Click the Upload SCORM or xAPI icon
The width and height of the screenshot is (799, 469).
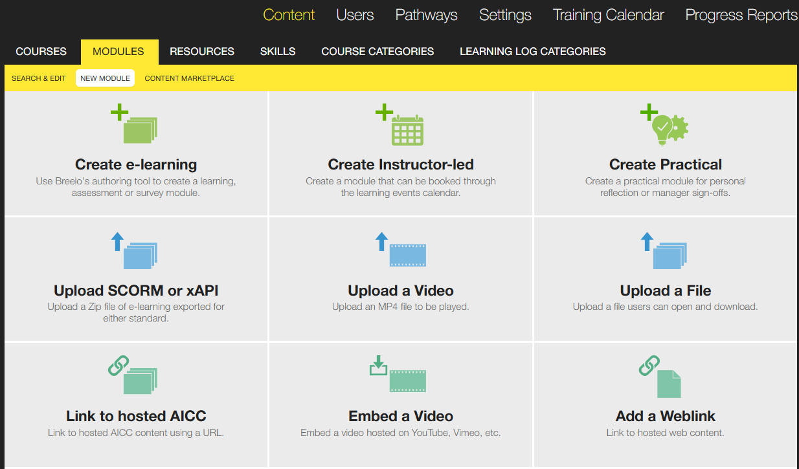click(x=135, y=252)
